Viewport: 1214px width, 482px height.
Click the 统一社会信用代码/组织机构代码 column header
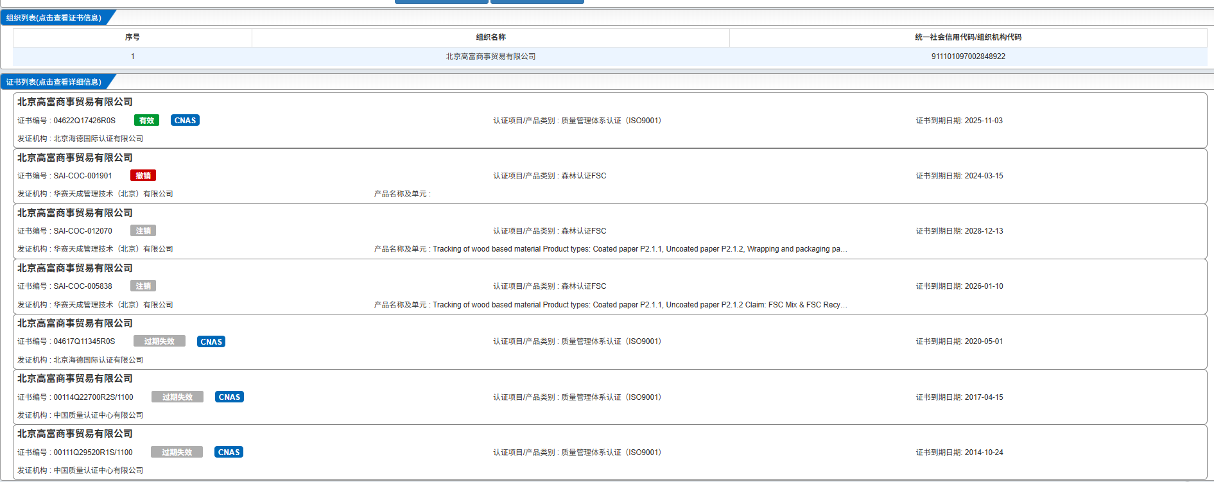[x=968, y=37]
